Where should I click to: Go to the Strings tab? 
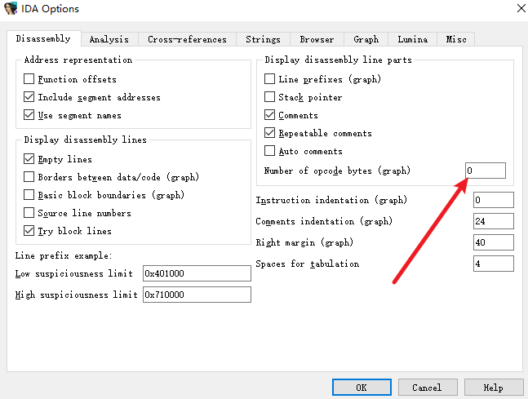click(x=263, y=39)
